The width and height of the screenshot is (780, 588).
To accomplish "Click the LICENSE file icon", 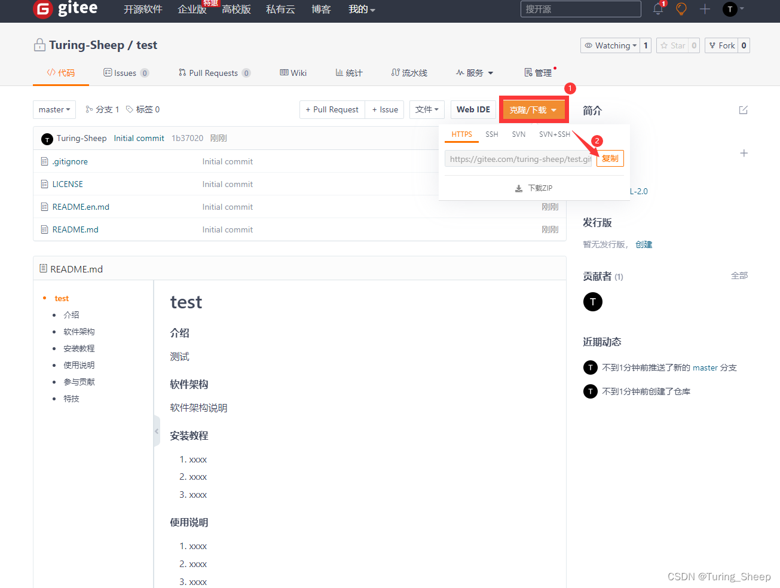I will [x=44, y=184].
